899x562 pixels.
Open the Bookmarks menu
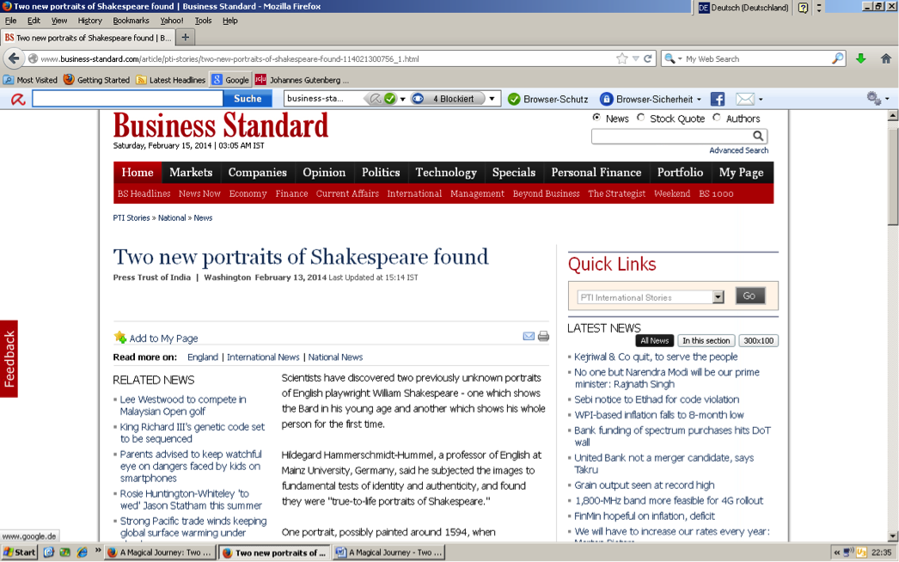(x=131, y=21)
